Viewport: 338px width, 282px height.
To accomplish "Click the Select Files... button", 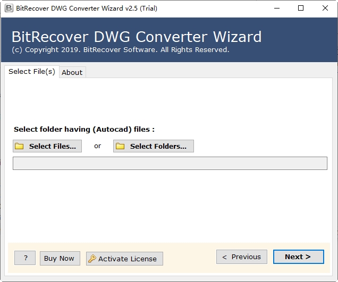I will (47, 146).
